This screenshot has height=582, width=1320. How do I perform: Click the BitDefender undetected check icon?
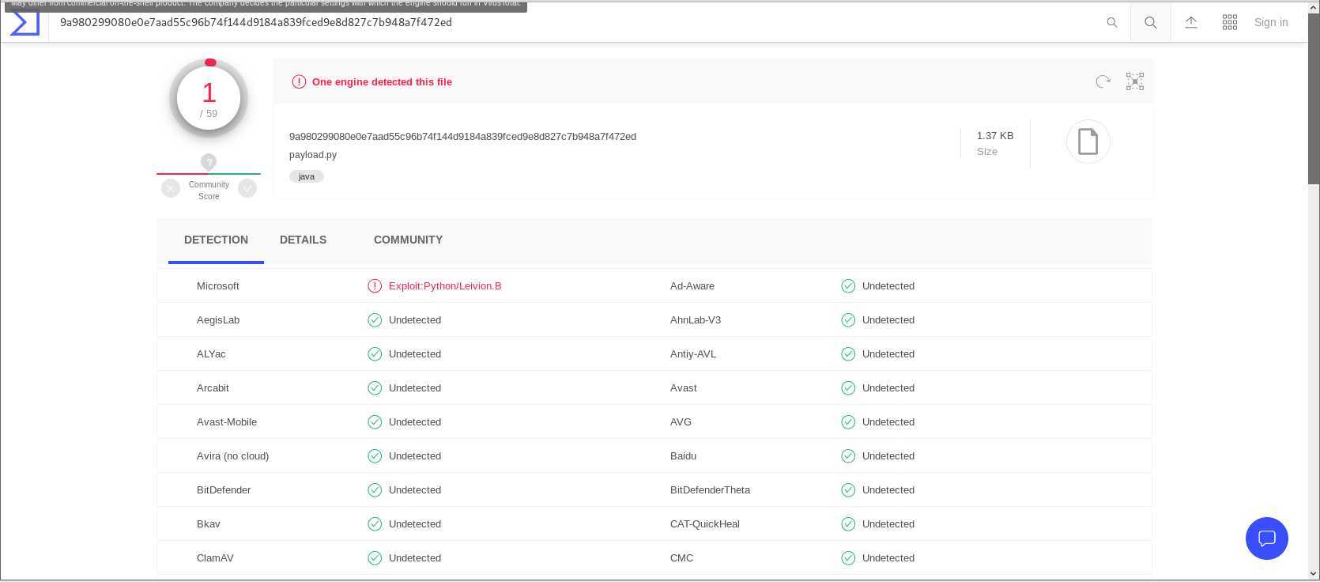click(x=375, y=490)
